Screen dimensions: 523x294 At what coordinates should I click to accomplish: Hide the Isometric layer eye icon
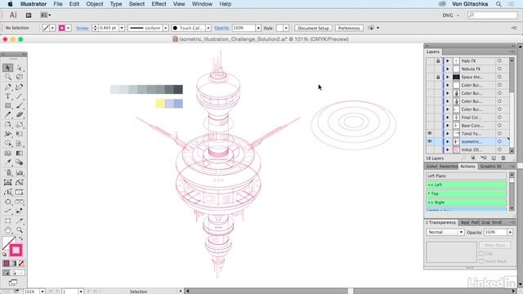430,141
